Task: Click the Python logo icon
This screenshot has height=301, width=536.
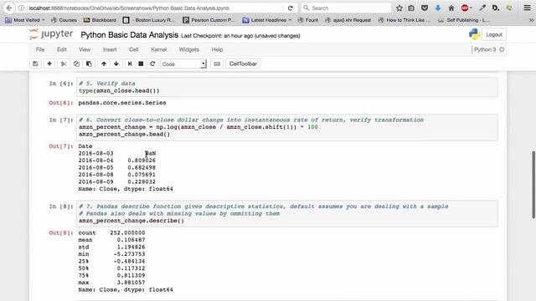Action: click(x=475, y=34)
